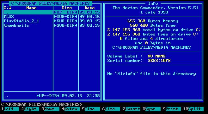This screenshot has height=114, width=208.
Task: Click 'The Norton Commander, Version 5.51' text
Action: [x=156, y=8]
